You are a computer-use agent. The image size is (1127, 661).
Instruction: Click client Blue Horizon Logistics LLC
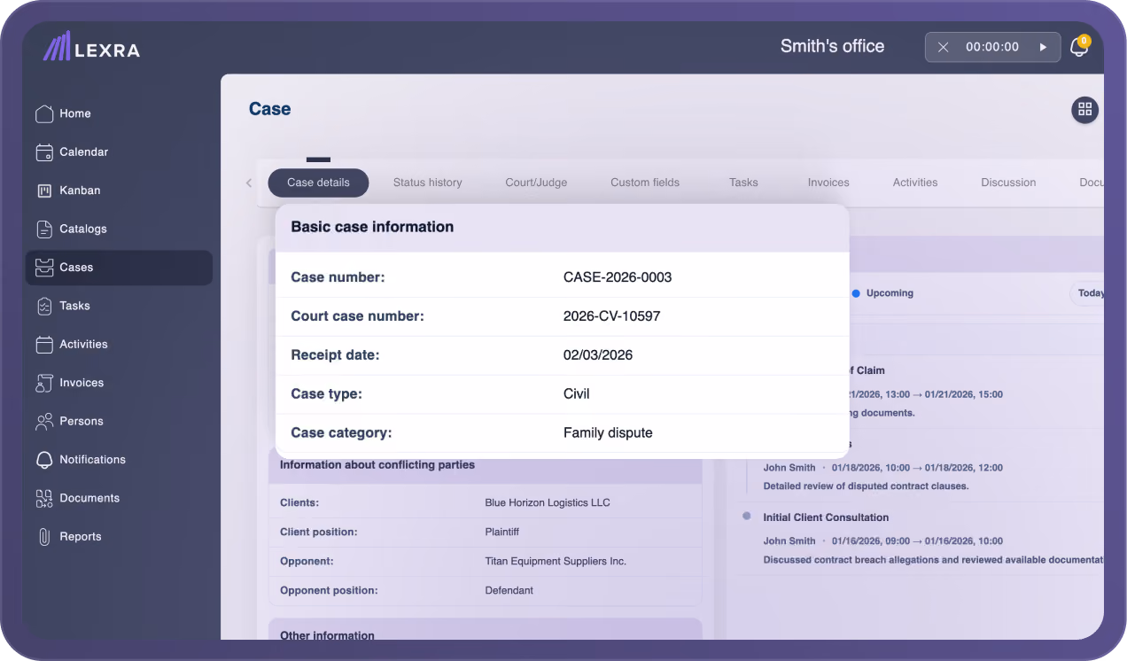coord(548,502)
